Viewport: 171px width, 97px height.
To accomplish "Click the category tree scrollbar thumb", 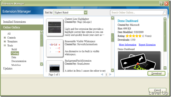I will (x=41, y=40).
